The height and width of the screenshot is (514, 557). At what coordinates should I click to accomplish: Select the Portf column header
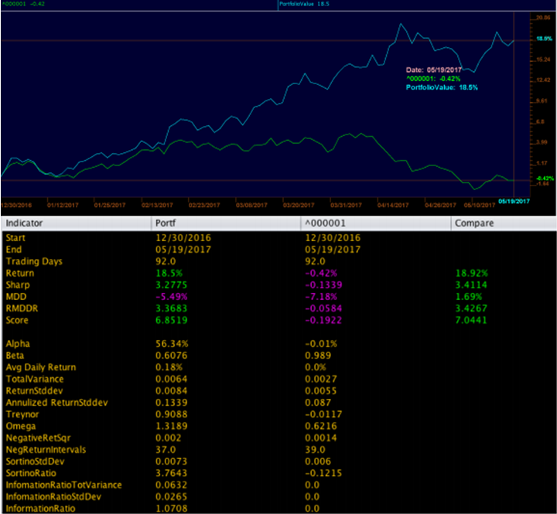pos(226,223)
